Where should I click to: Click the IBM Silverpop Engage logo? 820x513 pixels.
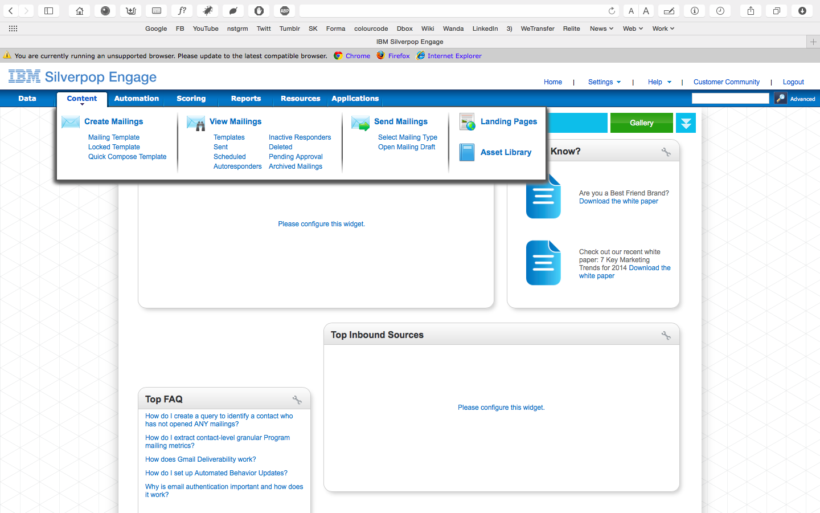(83, 77)
